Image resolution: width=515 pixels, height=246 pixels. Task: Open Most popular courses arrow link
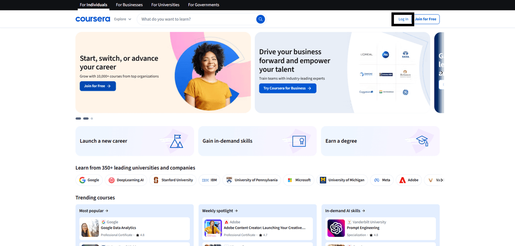(93, 211)
